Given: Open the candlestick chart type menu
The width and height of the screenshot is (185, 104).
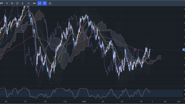Looking at the screenshot, I should click(x=12, y=3).
